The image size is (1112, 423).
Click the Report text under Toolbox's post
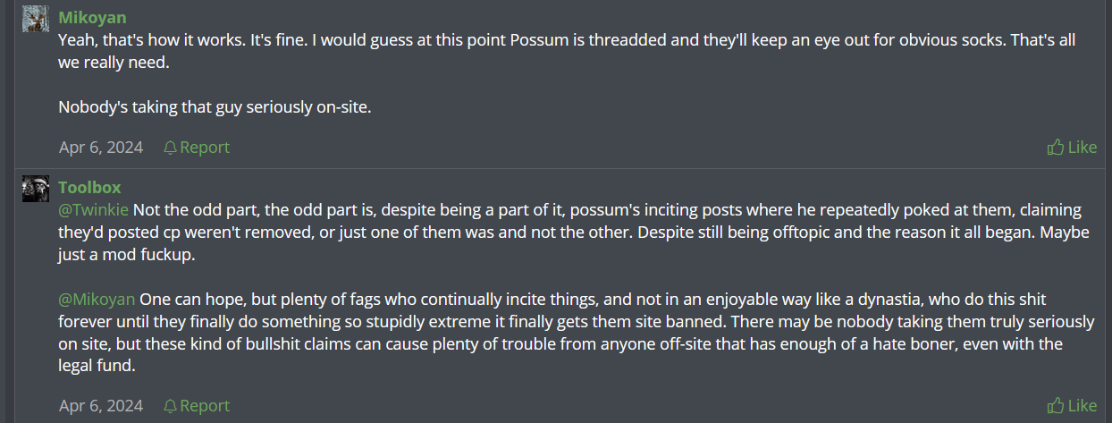pos(205,406)
